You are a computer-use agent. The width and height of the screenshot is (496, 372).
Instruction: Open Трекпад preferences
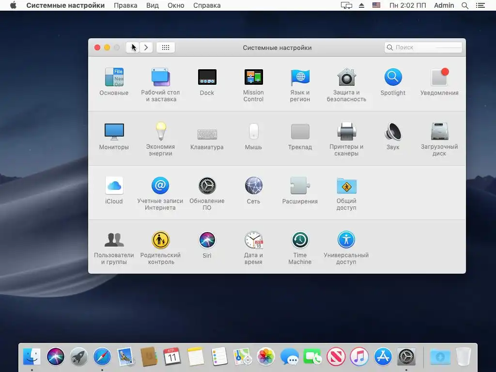300,136
